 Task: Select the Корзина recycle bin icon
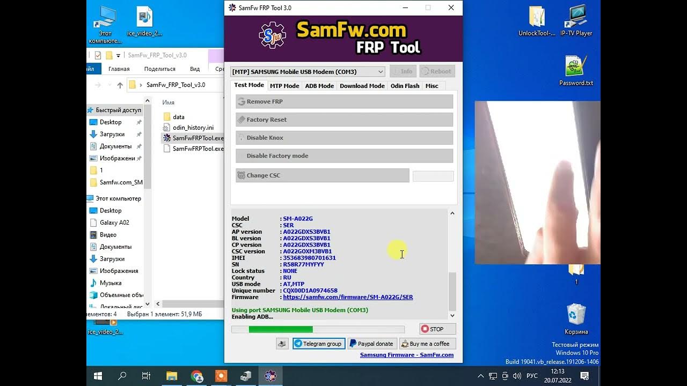tap(576, 319)
